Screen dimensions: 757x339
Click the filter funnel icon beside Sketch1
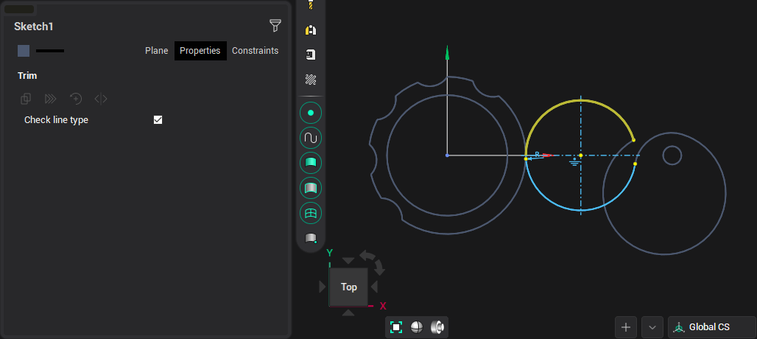(x=275, y=27)
